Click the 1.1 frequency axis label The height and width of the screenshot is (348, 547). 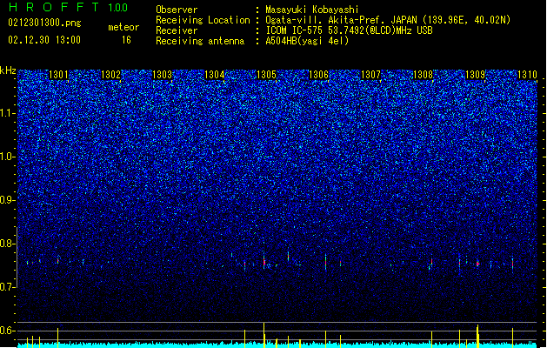[7, 113]
